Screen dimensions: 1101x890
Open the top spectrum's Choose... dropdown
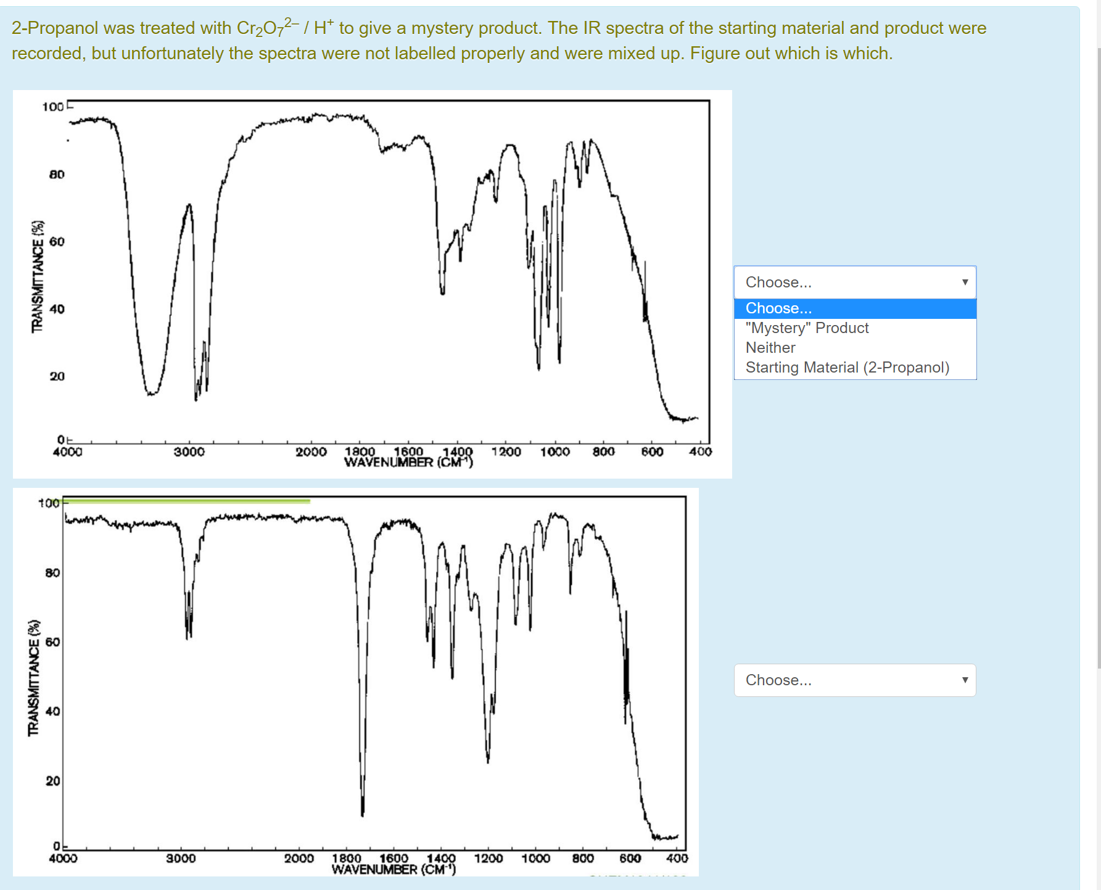(x=854, y=282)
